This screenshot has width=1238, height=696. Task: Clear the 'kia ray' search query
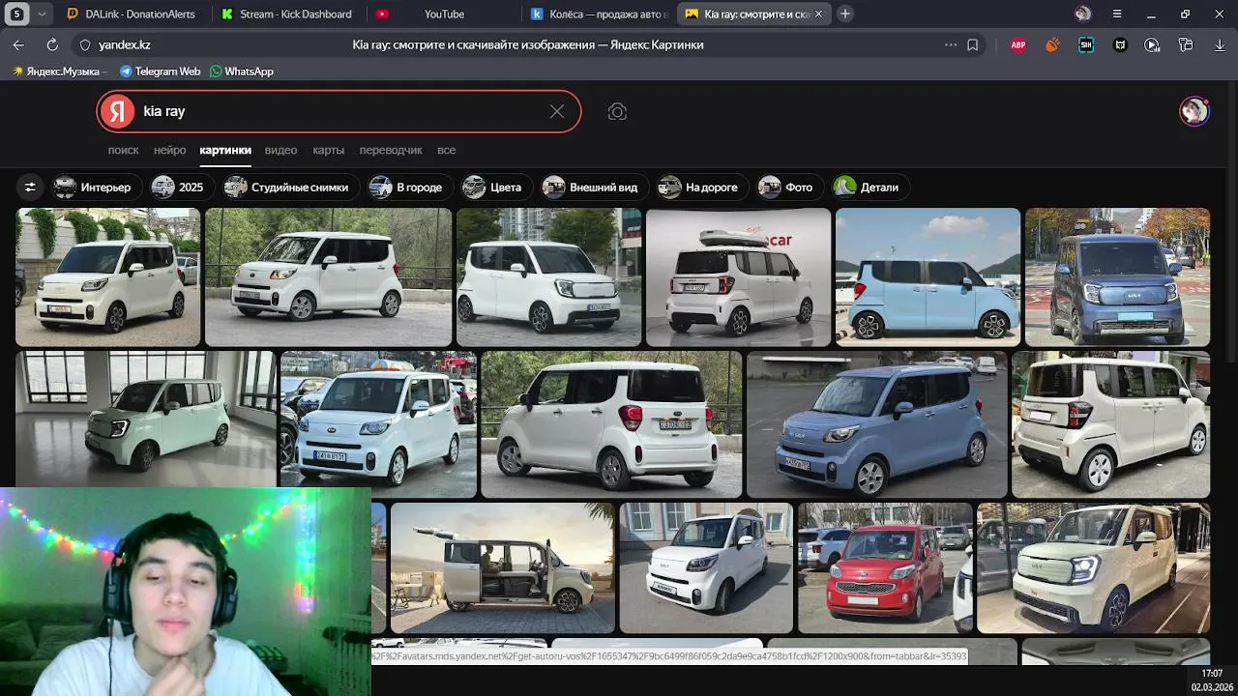point(557,111)
